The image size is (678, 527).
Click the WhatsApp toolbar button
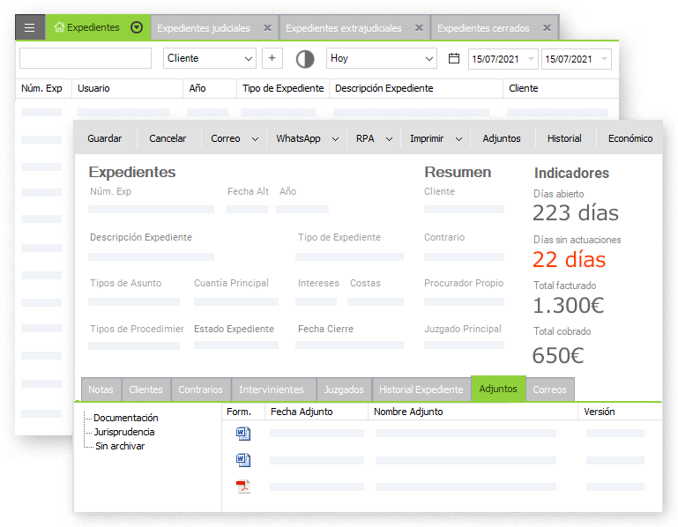pyautogui.click(x=298, y=138)
